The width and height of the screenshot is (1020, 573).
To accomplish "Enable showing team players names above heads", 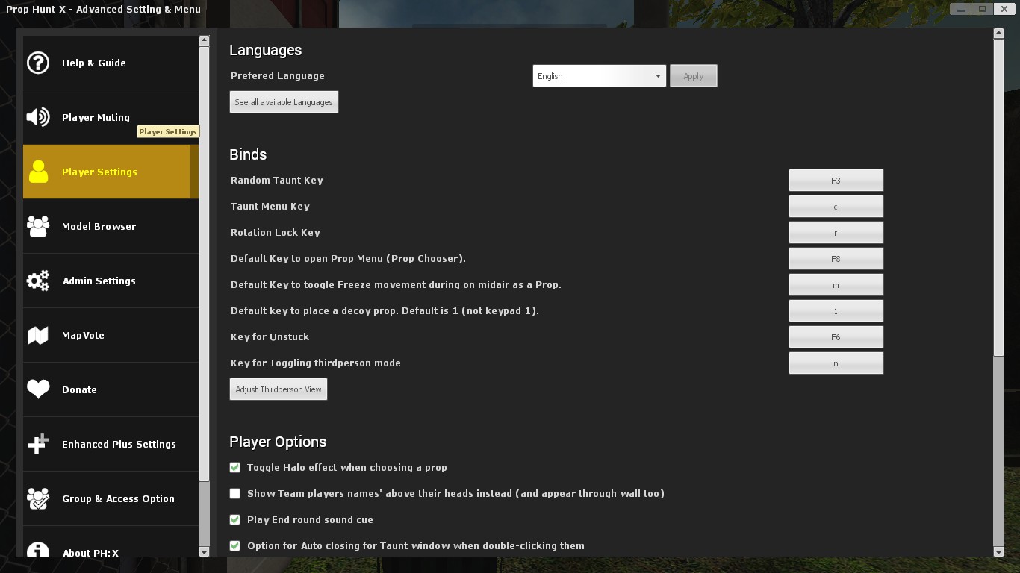I will coord(234,493).
